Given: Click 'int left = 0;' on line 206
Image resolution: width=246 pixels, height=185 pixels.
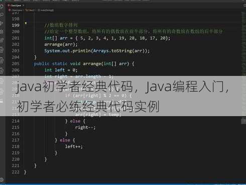Looking at the screenshot, I should point(61,70).
